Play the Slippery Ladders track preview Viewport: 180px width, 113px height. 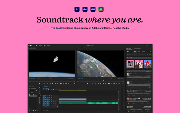pyautogui.click(x=128, y=79)
